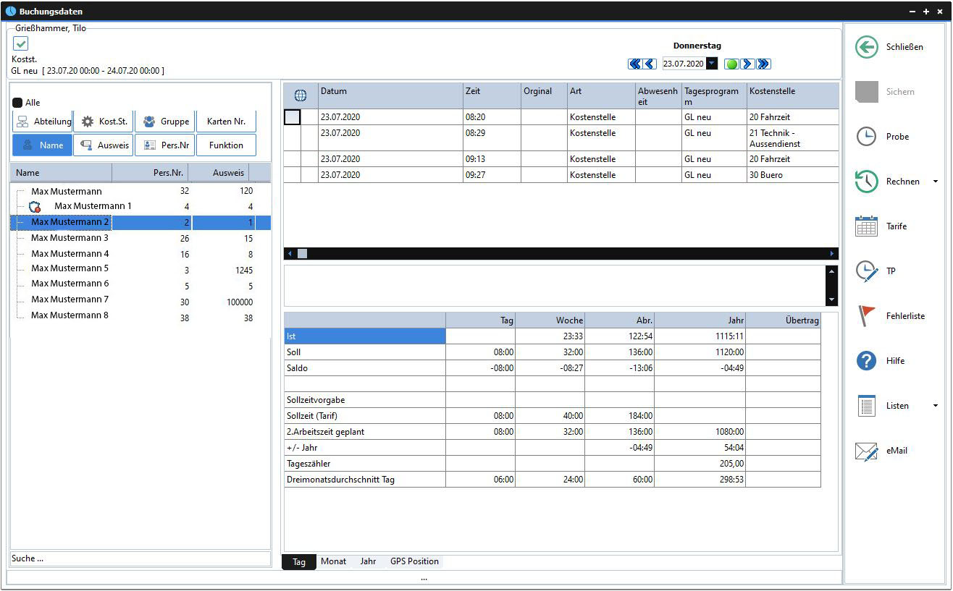Click the TP clock-pencil icon
This screenshot has width=953, height=591.
click(866, 271)
